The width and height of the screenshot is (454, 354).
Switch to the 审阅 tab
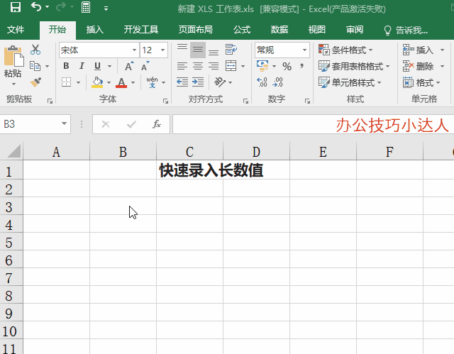pyautogui.click(x=355, y=30)
